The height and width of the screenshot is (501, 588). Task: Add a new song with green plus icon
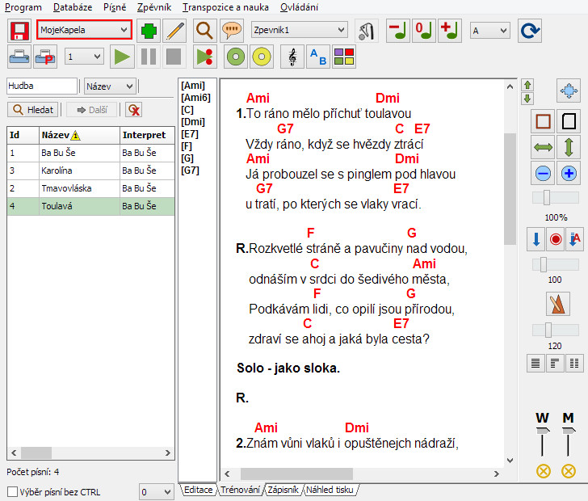pyautogui.click(x=149, y=31)
